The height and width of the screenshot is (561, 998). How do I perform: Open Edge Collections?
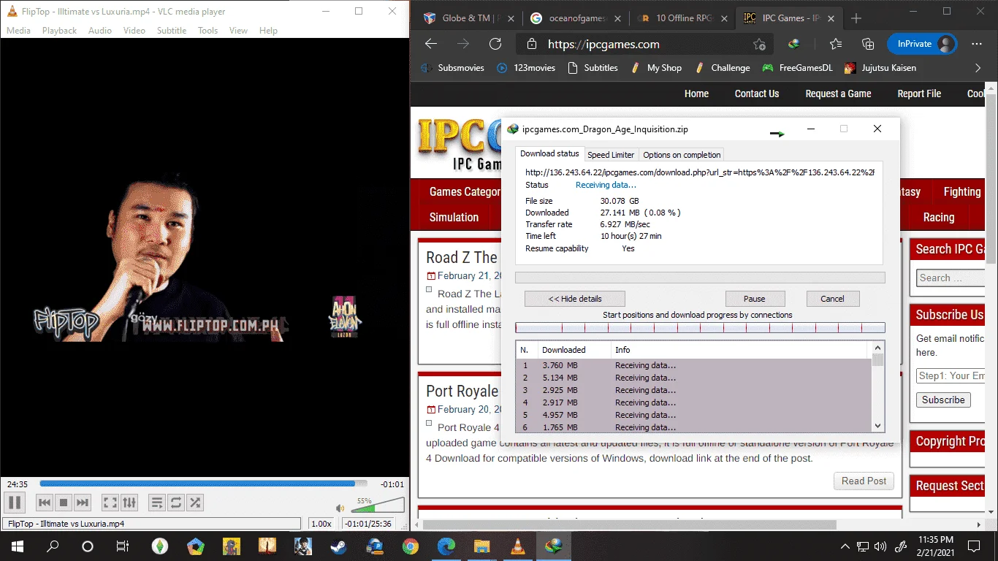(x=868, y=44)
